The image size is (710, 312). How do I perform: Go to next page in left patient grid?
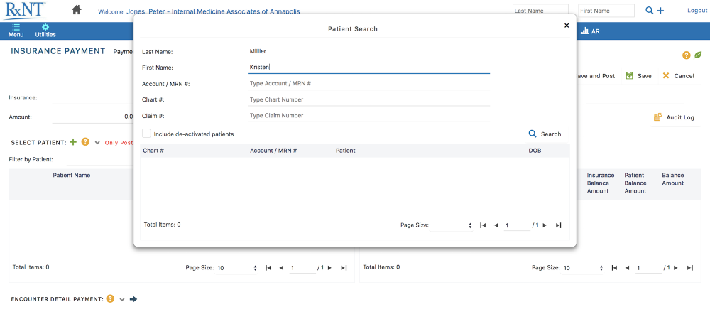click(329, 267)
